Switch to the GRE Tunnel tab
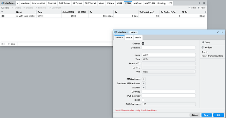The width and height of the screenshot is (226, 118). (90, 3)
